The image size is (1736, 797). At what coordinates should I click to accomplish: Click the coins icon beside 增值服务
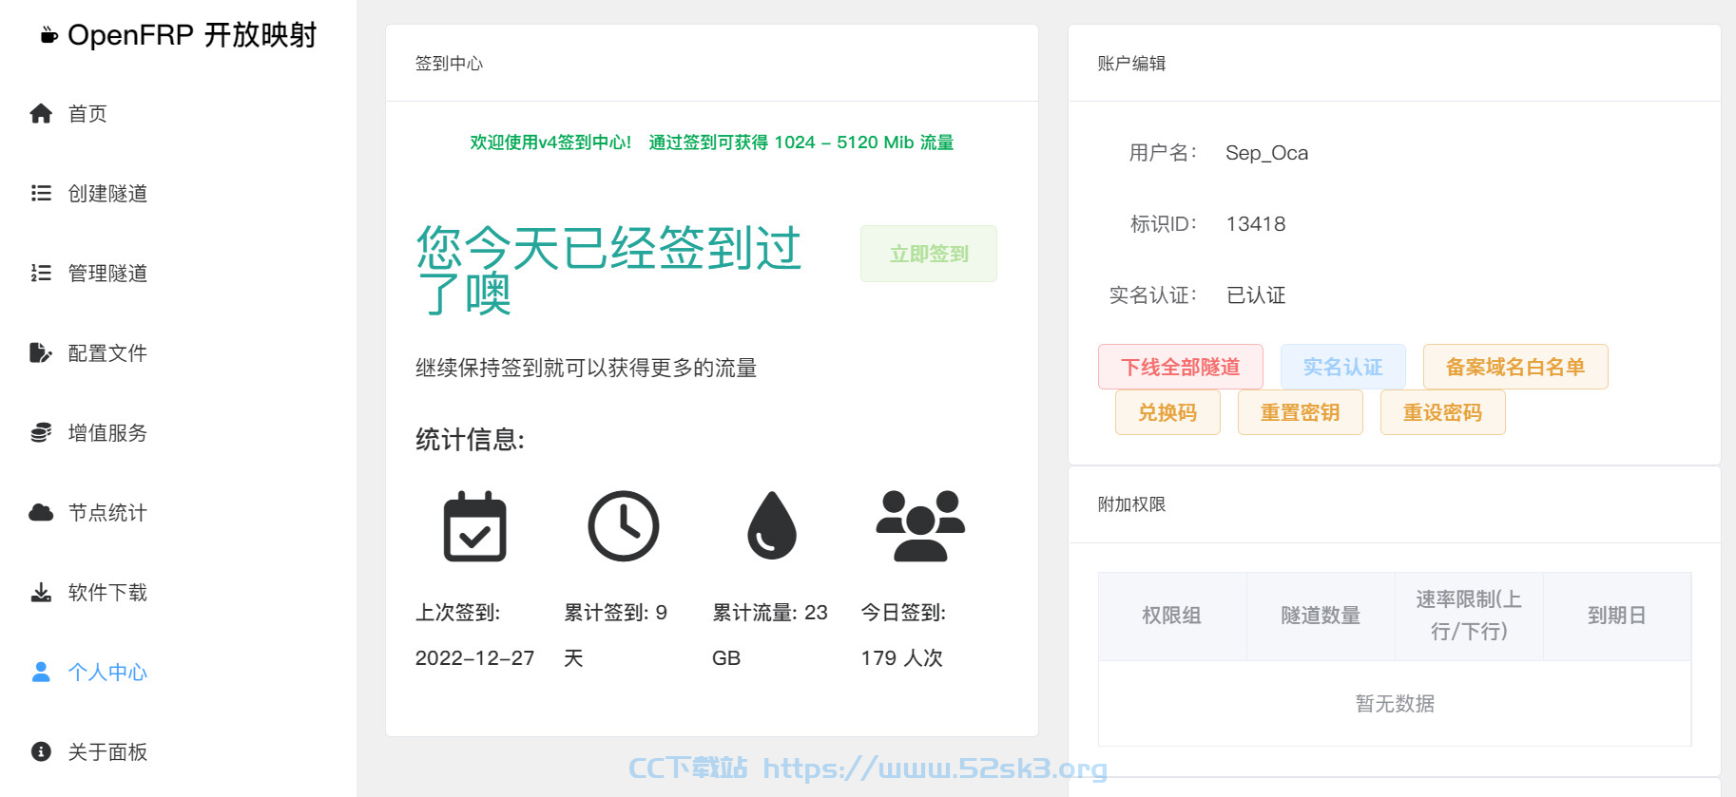[x=41, y=433]
